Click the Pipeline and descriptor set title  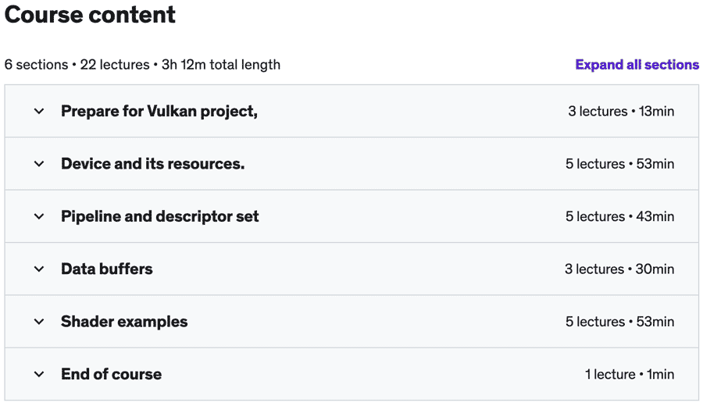[x=159, y=216]
